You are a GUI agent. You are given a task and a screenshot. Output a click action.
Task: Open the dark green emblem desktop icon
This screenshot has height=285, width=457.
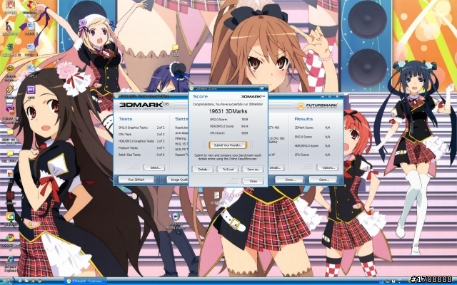coord(10,48)
